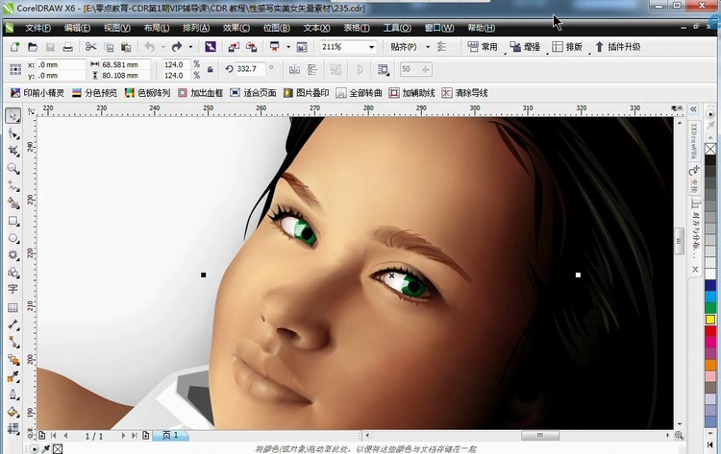721x454 pixels.
Task: Select the Table tool
Action: [x=12, y=307]
